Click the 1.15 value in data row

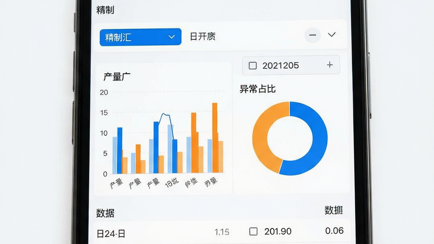[222, 232]
